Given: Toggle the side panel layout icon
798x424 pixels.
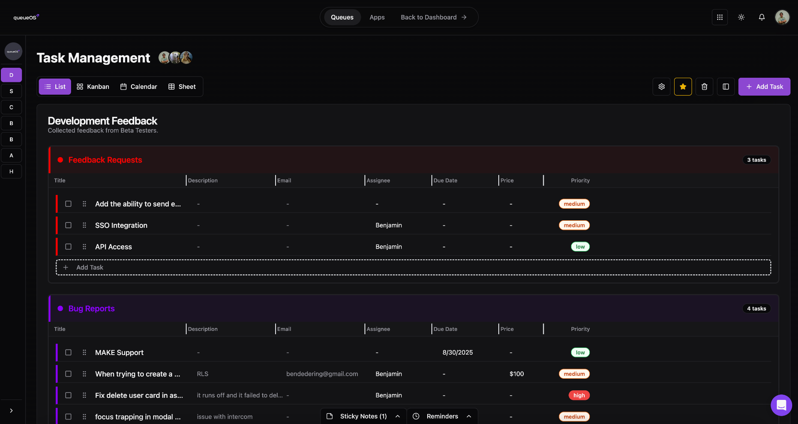Looking at the screenshot, I should [x=726, y=87].
